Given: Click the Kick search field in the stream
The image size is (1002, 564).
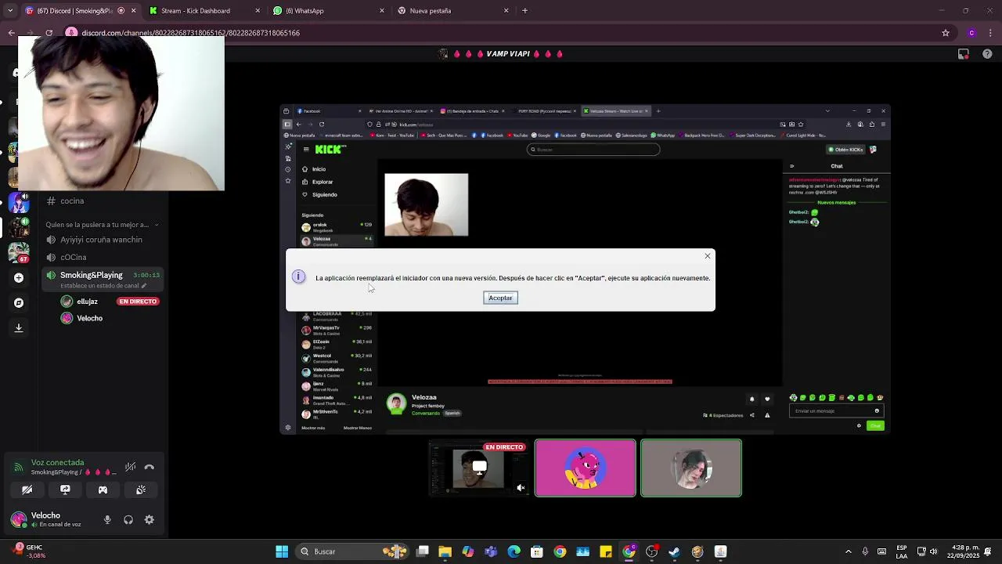Looking at the screenshot, I should [x=593, y=150].
